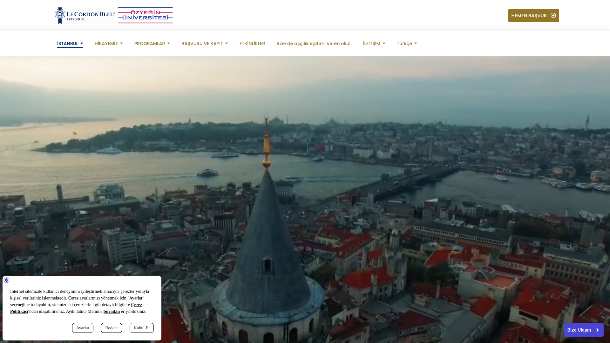This screenshot has height=343, width=610.
Task: Expand the İSTANBUL dropdown menu
Action: [70, 44]
